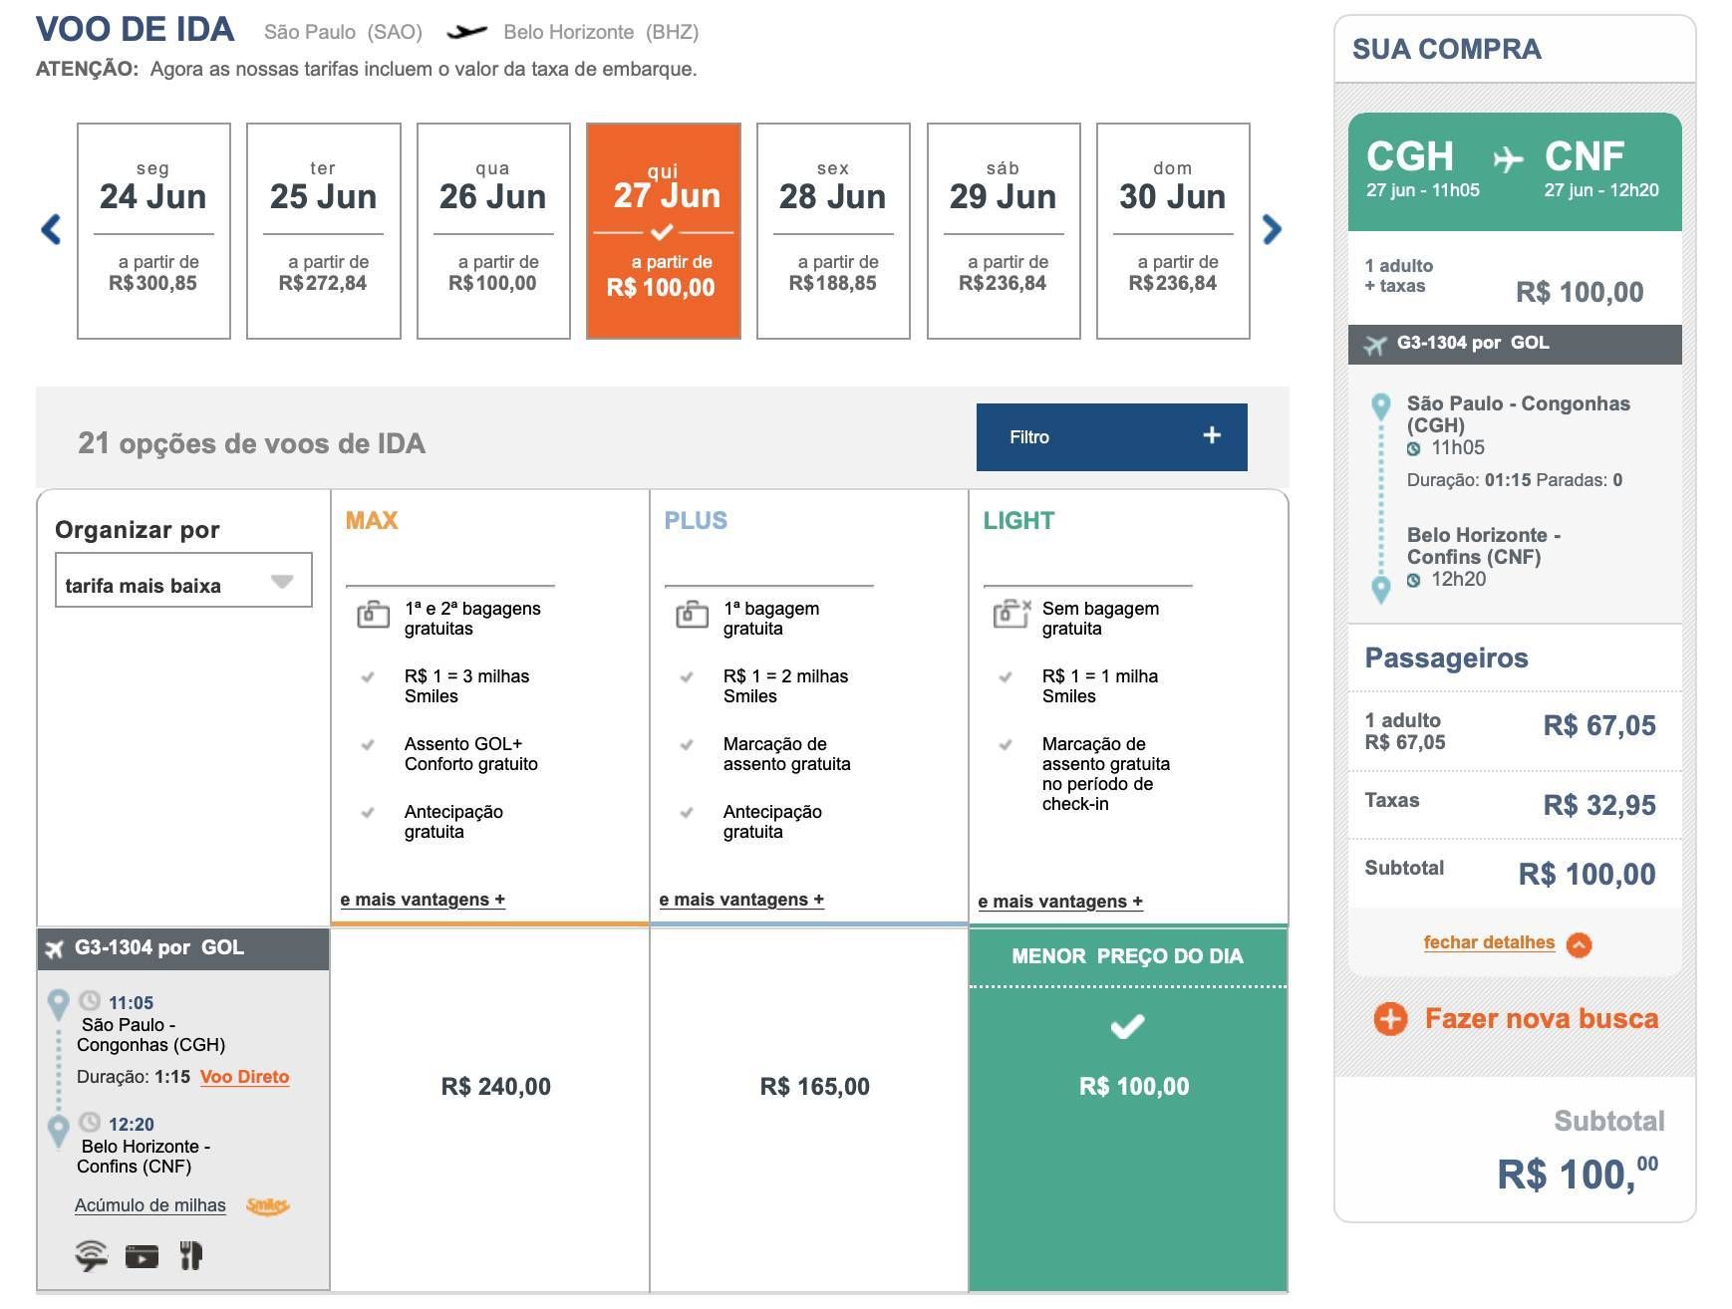1732x1309 pixels.
Task: Open the tarifa mais baixa sort dropdown
Action: 183,580
